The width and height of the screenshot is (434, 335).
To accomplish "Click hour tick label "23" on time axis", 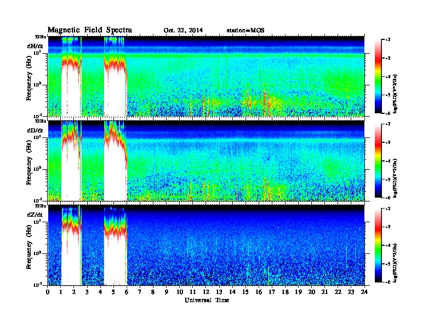I will coord(351,292).
